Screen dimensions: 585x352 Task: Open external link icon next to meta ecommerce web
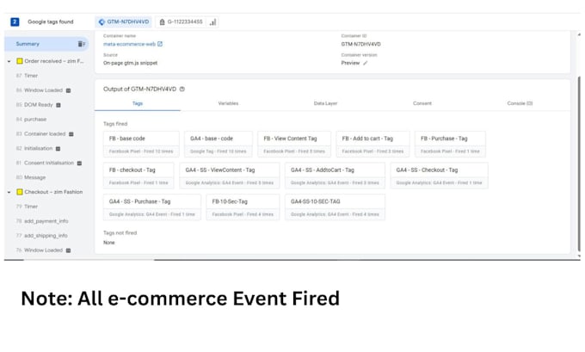tap(160, 44)
